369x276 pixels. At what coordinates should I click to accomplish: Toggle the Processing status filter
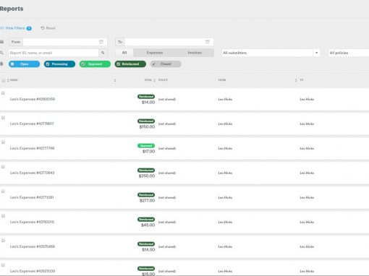click(x=59, y=64)
